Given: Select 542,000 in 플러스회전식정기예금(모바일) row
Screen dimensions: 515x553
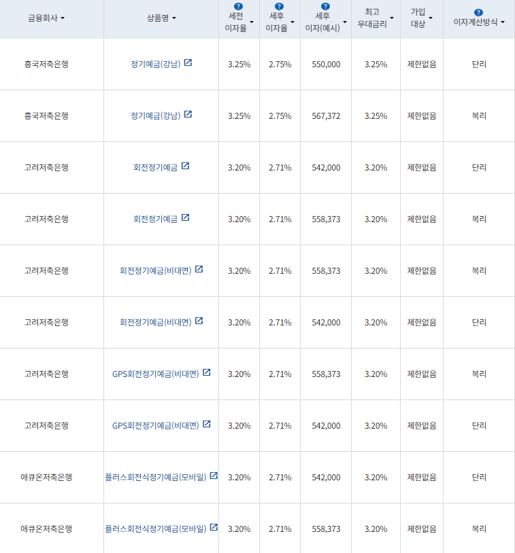Looking at the screenshot, I should pyautogui.click(x=326, y=477).
